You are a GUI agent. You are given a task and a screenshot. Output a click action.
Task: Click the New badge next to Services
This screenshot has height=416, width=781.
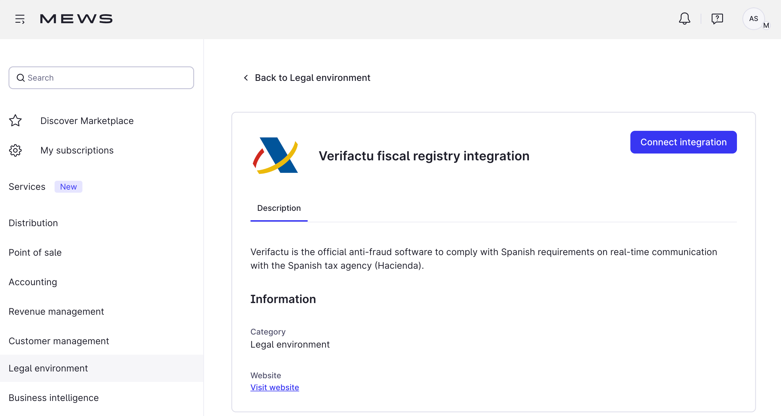click(x=68, y=186)
